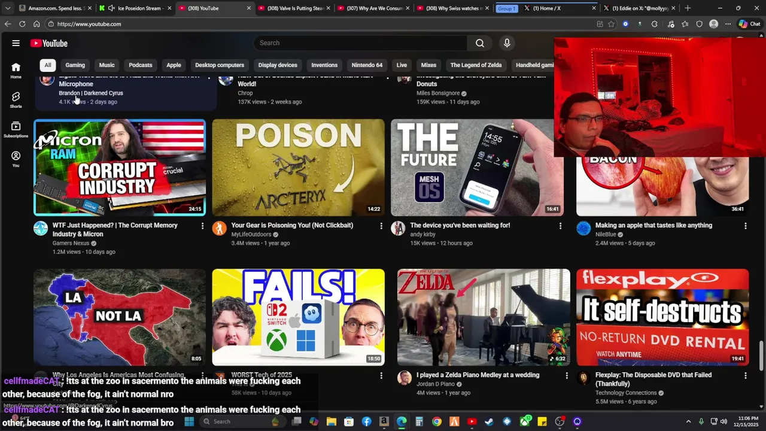Screen dimensions: 766x431
Task: Open 'Your Gear is Poisoning You' title
Action: [292, 225]
